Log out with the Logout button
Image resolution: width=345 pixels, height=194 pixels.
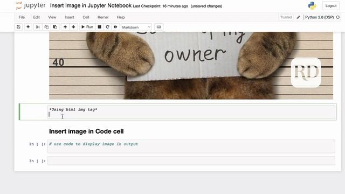(331, 6)
